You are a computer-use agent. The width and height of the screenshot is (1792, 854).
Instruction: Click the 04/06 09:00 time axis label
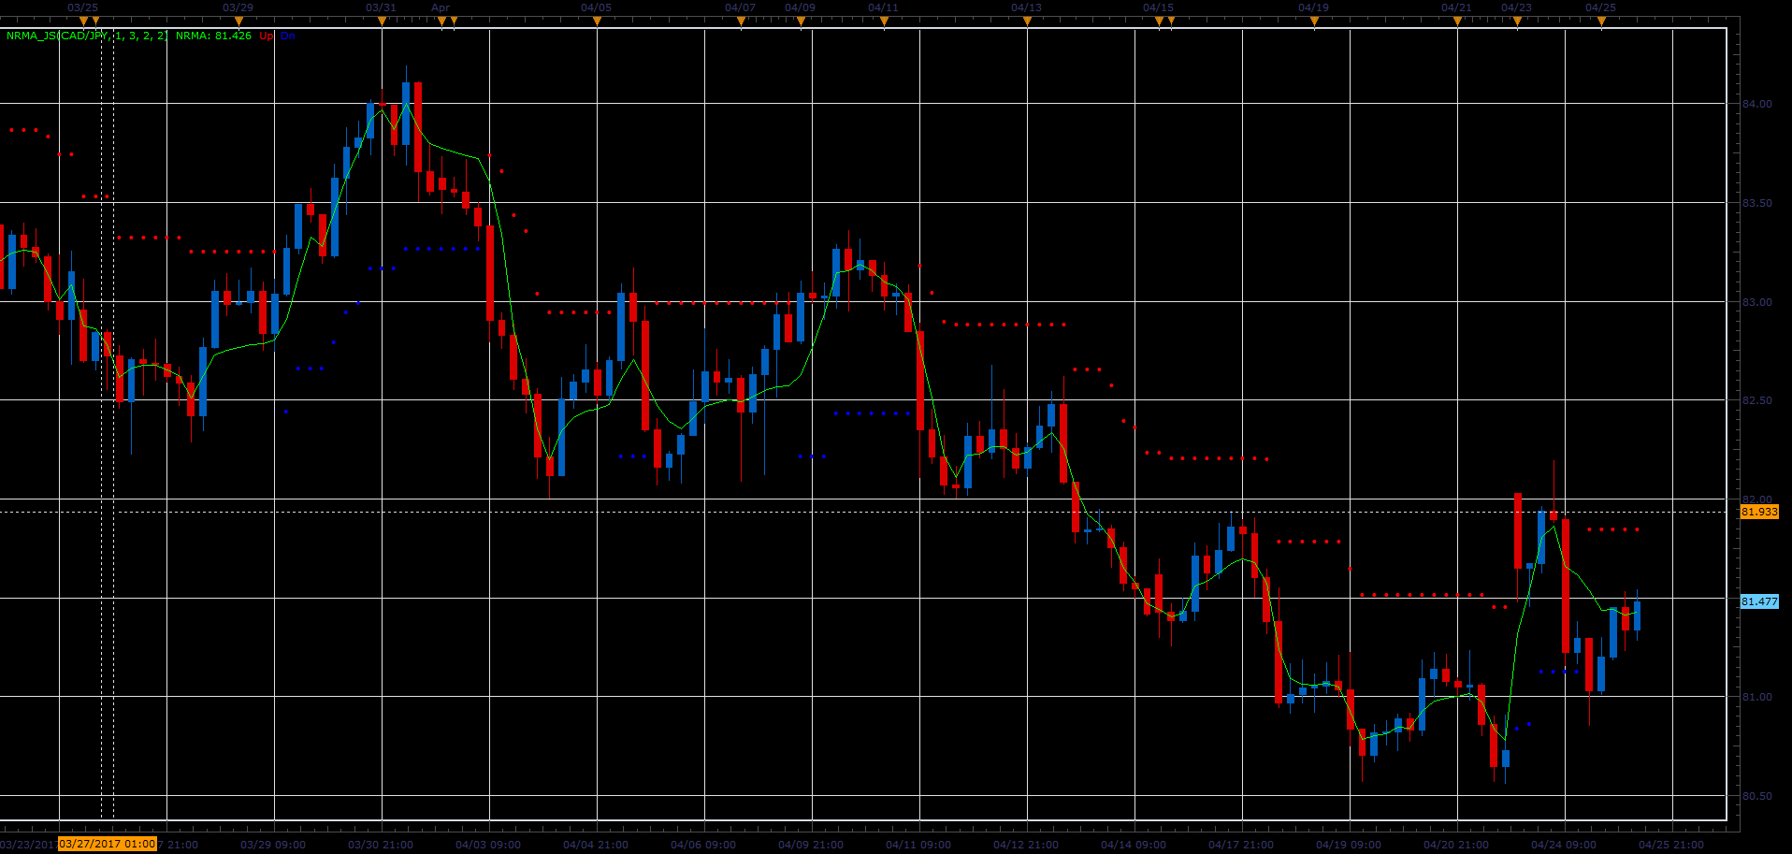click(703, 845)
